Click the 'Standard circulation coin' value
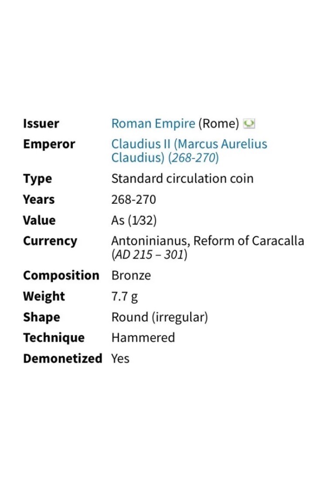 click(x=182, y=179)
